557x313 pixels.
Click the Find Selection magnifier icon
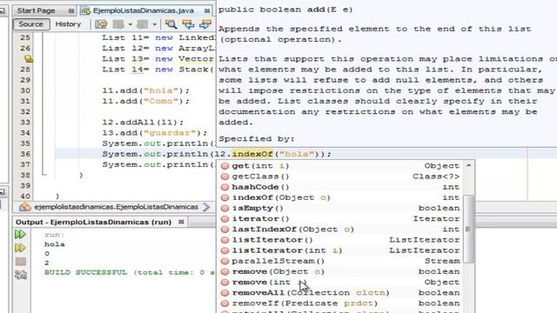pos(171,24)
